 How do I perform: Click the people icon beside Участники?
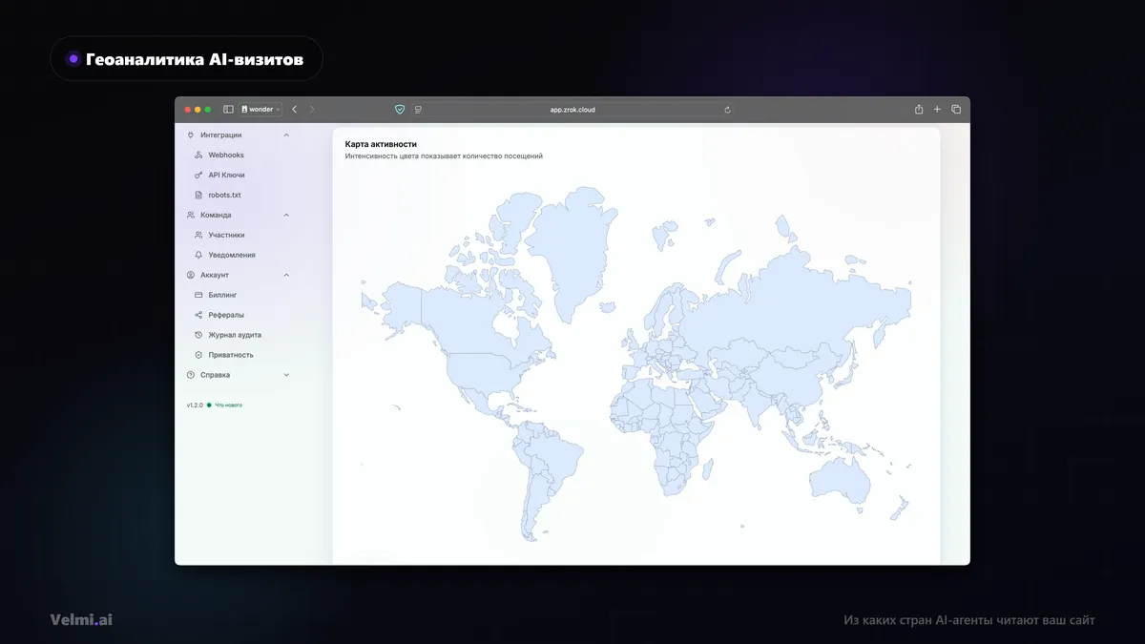(x=198, y=235)
